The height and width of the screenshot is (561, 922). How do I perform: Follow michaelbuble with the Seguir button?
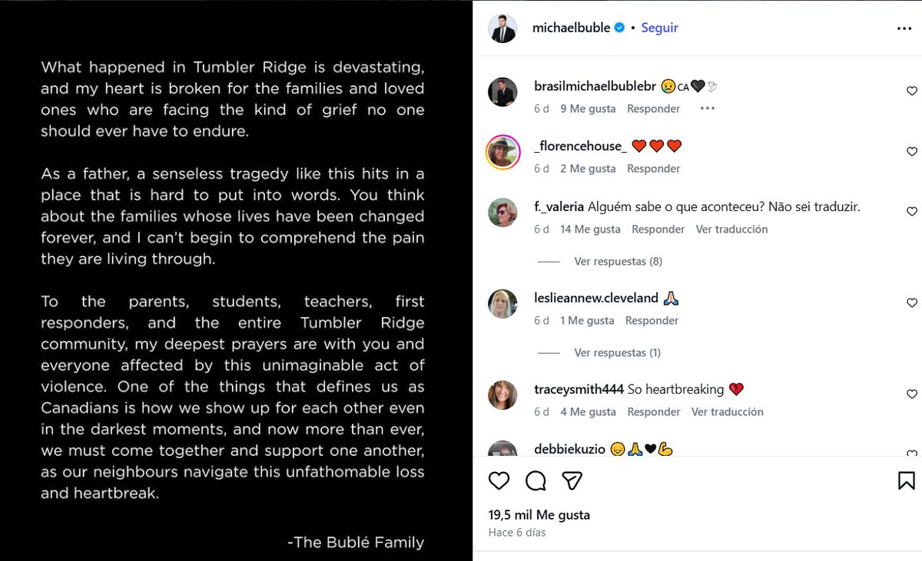click(659, 28)
